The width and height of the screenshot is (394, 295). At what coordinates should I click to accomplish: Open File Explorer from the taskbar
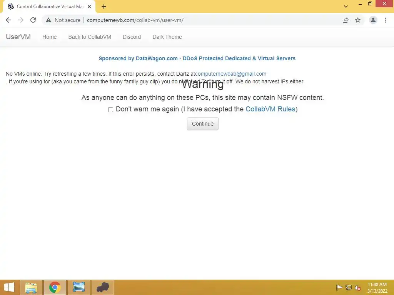click(31, 287)
